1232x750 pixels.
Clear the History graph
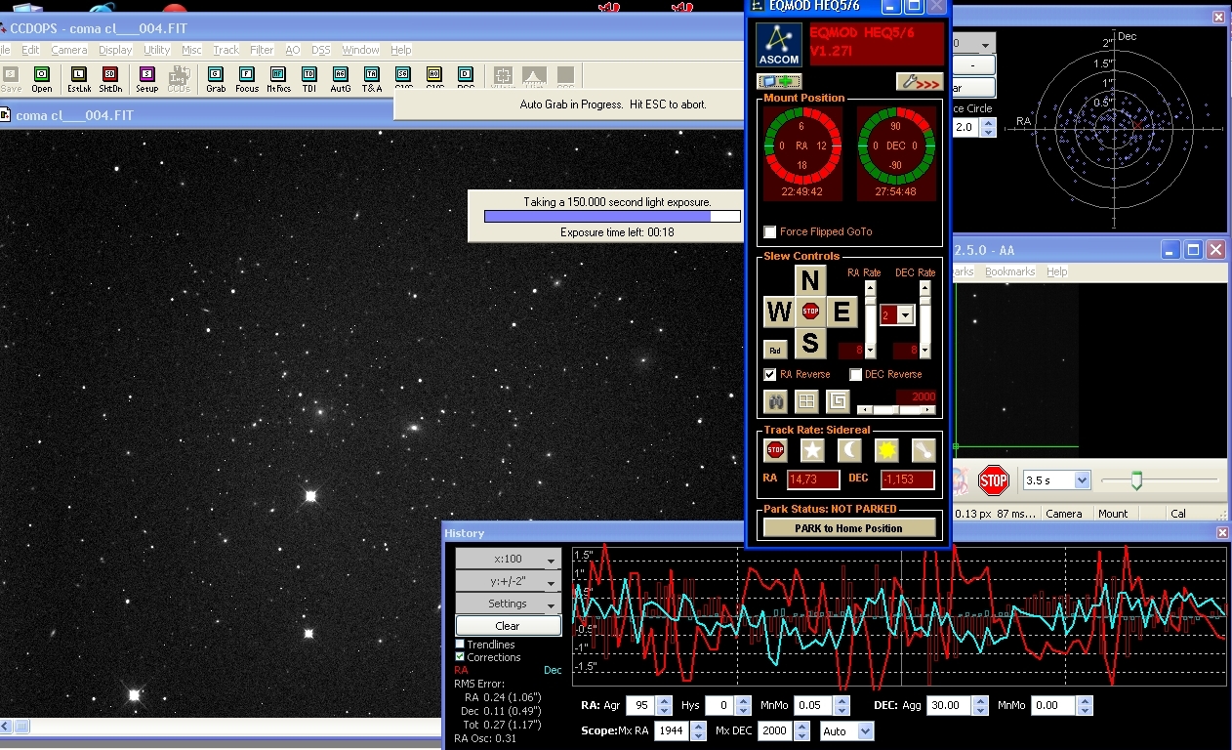508,626
